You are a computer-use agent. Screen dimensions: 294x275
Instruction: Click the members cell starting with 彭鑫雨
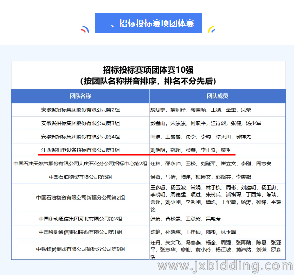pos(217,123)
